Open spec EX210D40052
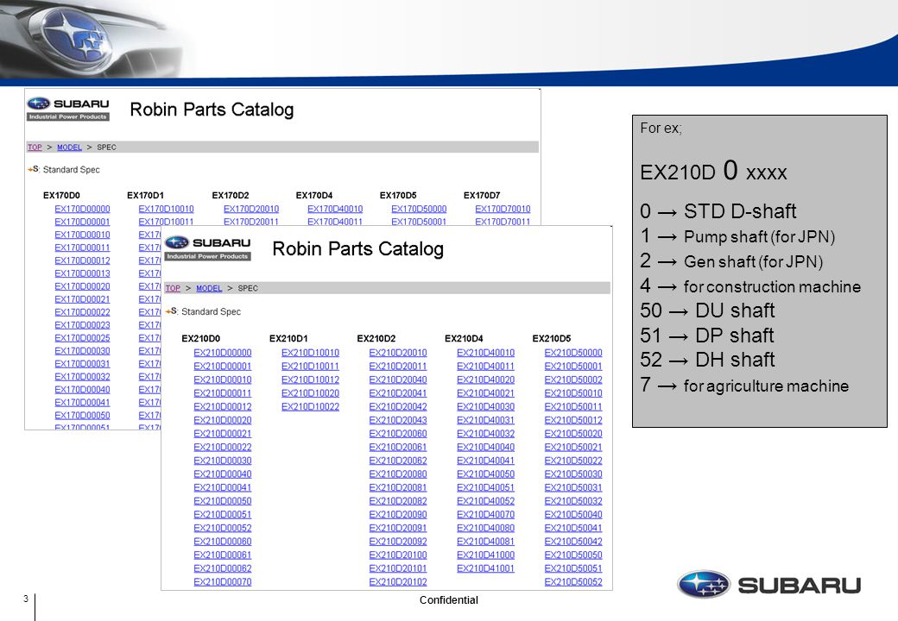898x621 pixels. pyautogui.click(x=485, y=501)
